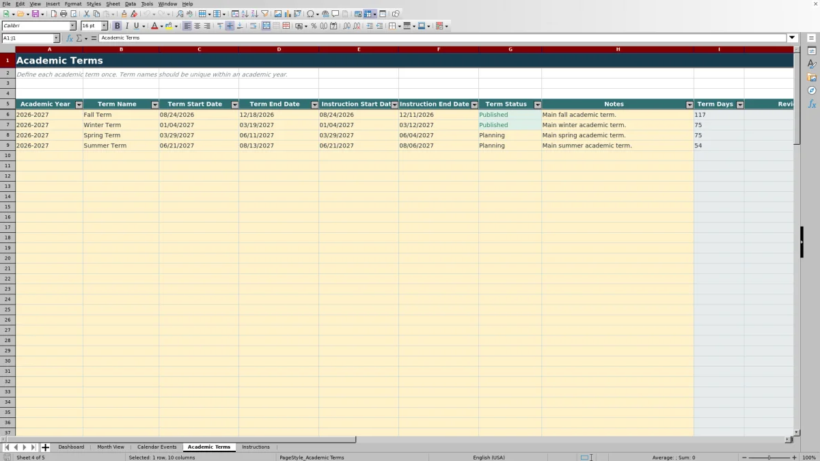This screenshot has width=820, height=461.
Task: Toggle Underline formatting
Action: click(136, 26)
